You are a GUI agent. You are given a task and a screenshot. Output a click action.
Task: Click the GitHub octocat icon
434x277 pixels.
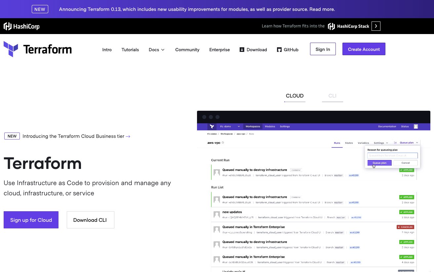pos(279,50)
